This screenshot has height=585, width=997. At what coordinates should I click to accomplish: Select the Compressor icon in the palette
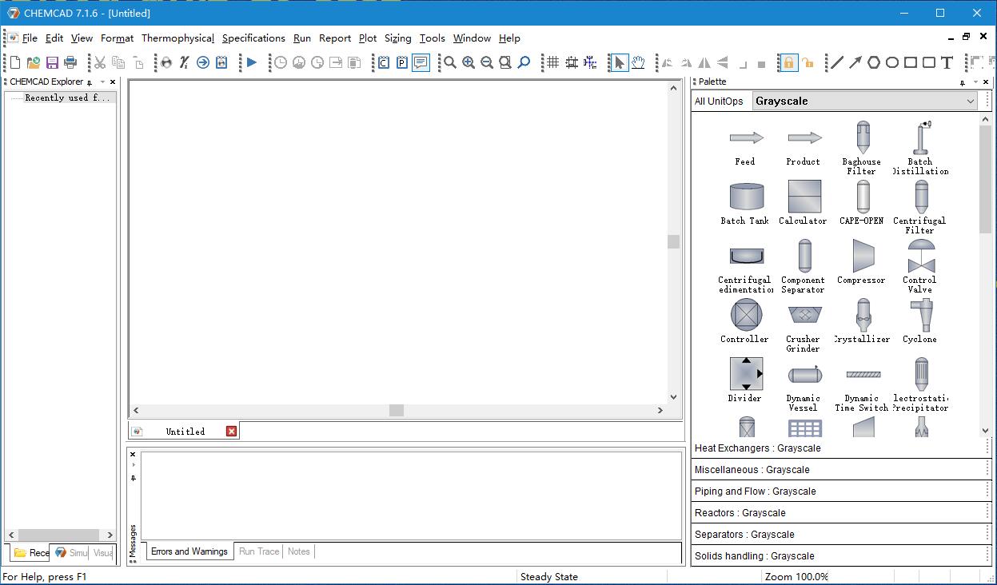[x=861, y=257]
